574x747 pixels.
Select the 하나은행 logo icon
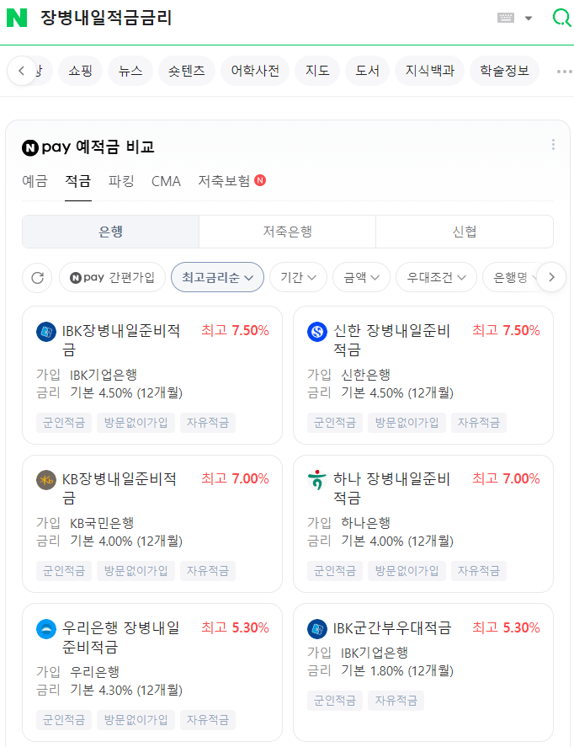click(316, 478)
